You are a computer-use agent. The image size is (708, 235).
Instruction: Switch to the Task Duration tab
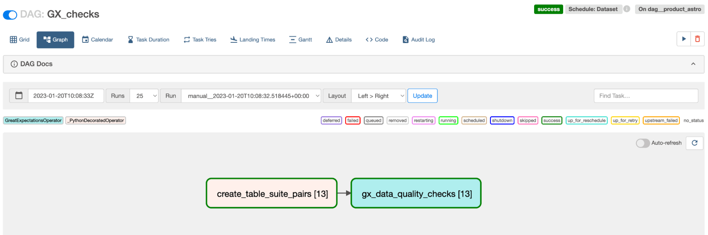(x=148, y=40)
